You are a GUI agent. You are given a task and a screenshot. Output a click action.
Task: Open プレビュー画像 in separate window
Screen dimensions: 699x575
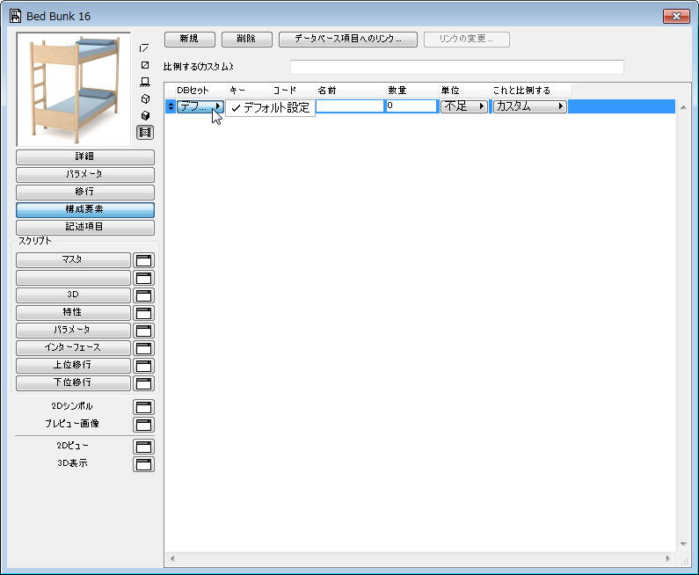(143, 425)
